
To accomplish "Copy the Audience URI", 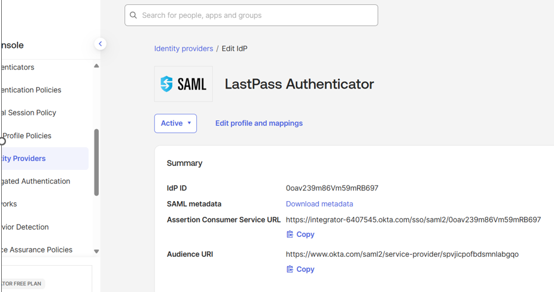I will pos(305,269).
